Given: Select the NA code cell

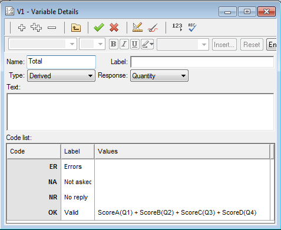Looking at the screenshot, I should coord(34,182).
